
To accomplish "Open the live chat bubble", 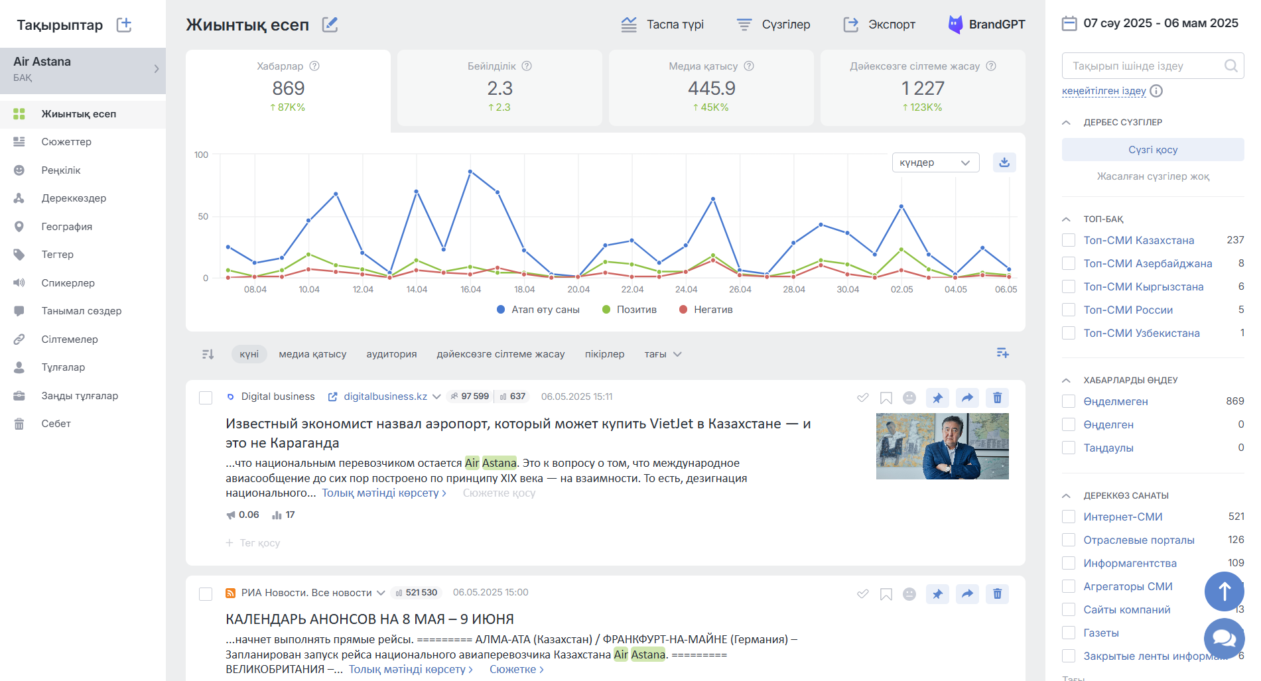I will [1224, 638].
